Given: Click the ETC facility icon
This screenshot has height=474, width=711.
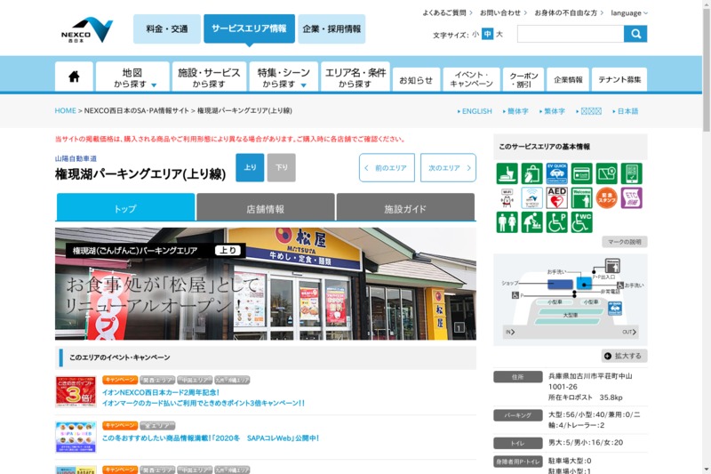Looking at the screenshot, I should pyautogui.click(x=632, y=197).
